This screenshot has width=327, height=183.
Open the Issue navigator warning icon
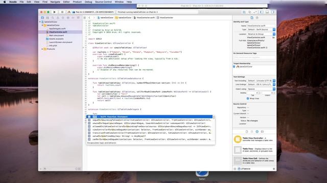[x=58, y=18]
